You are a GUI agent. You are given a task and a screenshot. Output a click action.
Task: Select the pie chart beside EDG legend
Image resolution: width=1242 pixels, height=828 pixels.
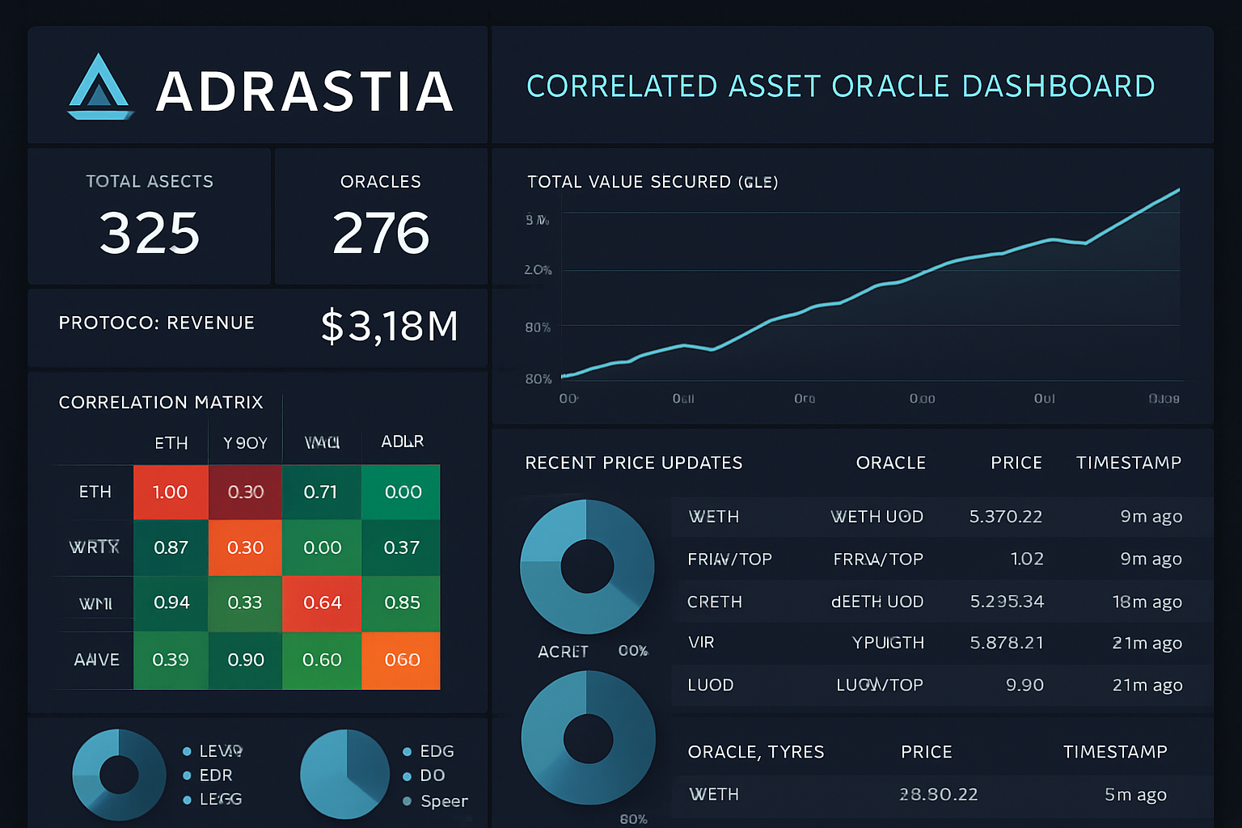pos(344,774)
